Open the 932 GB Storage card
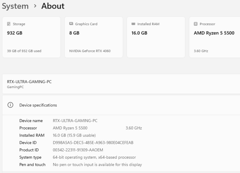 tap(31, 37)
